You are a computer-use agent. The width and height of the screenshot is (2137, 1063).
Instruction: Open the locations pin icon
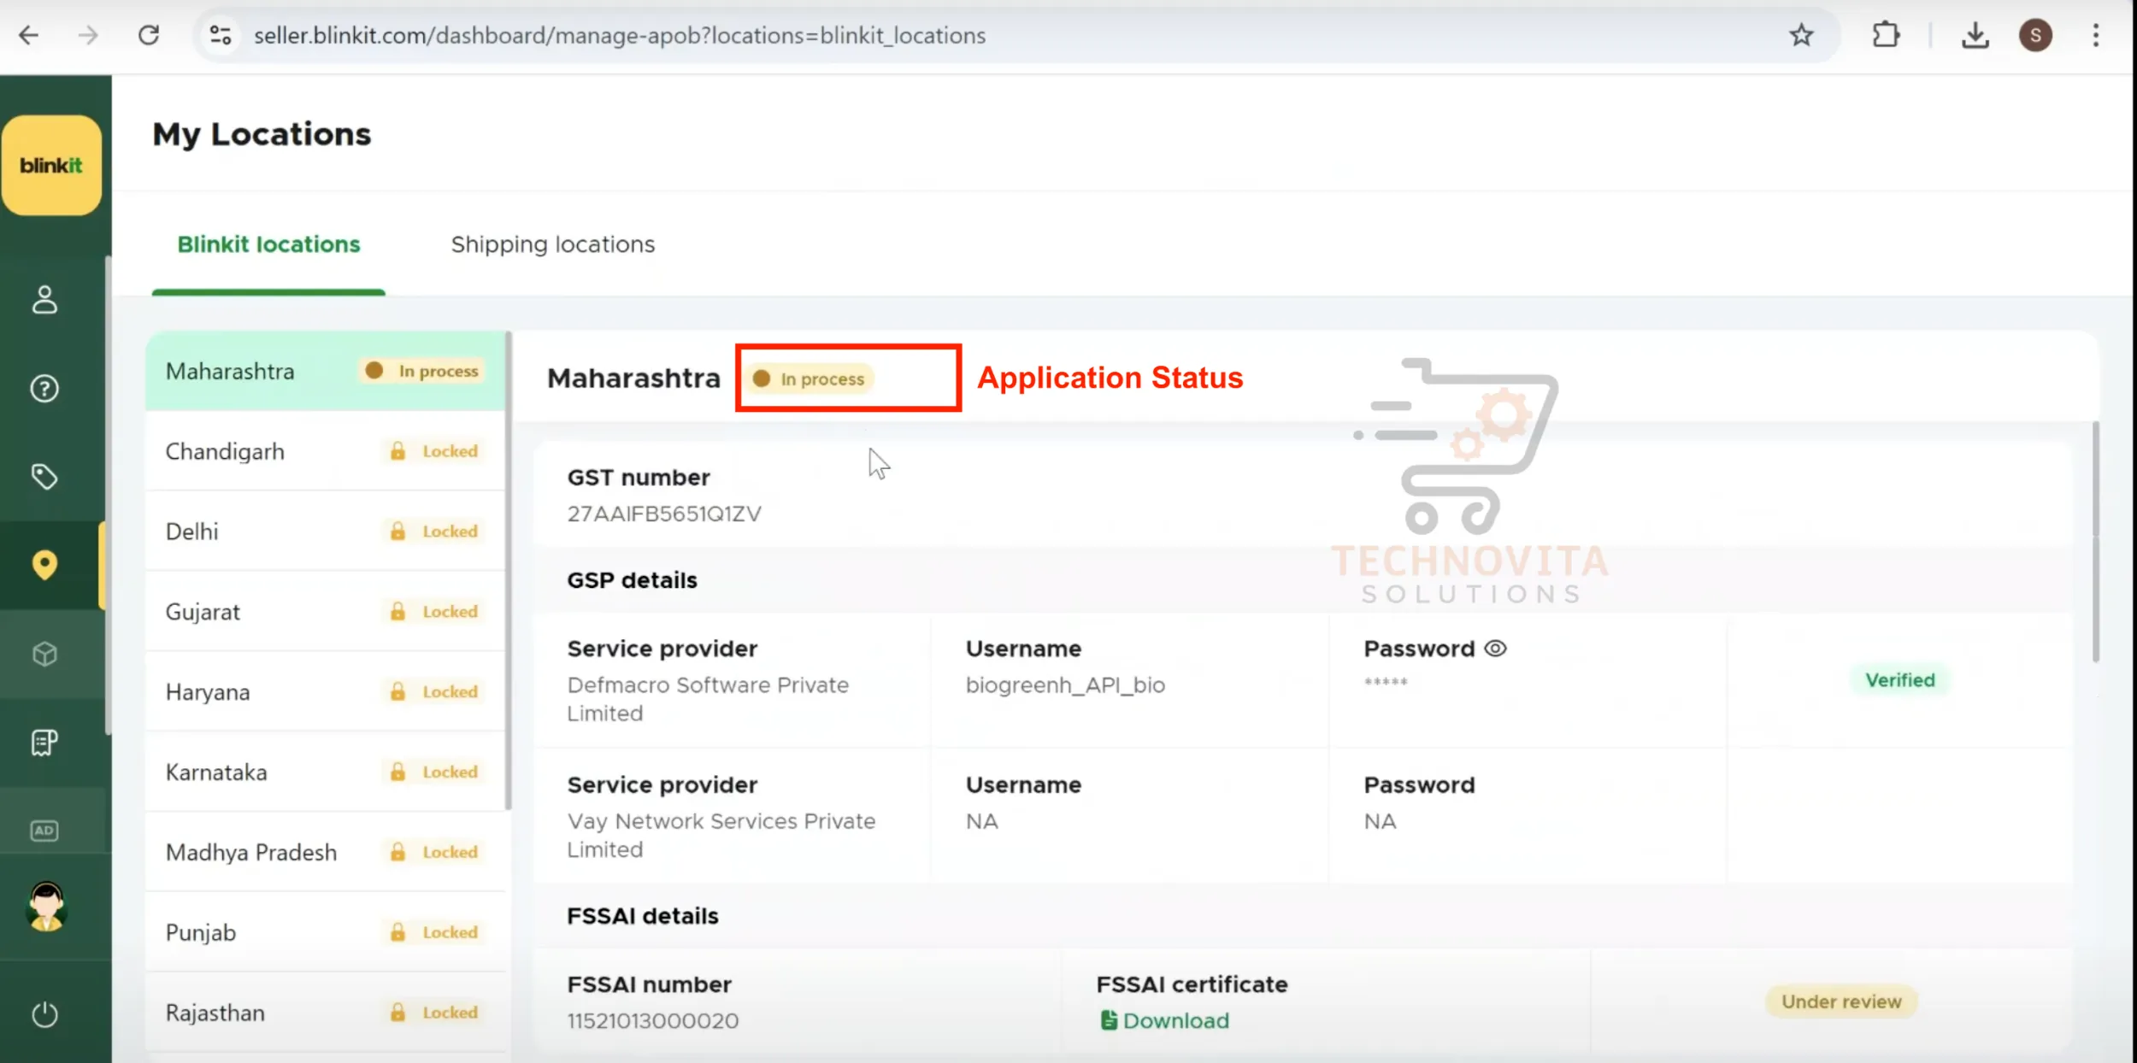click(45, 565)
